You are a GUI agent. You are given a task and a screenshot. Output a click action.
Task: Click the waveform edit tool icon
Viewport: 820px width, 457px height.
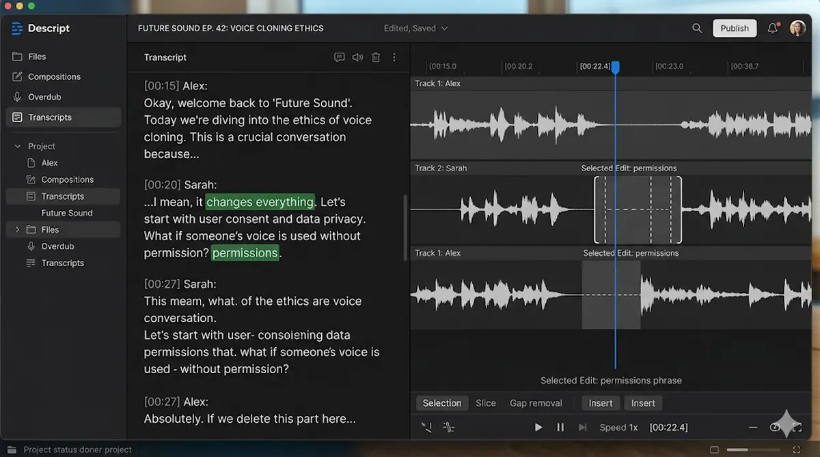pyautogui.click(x=449, y=428)
